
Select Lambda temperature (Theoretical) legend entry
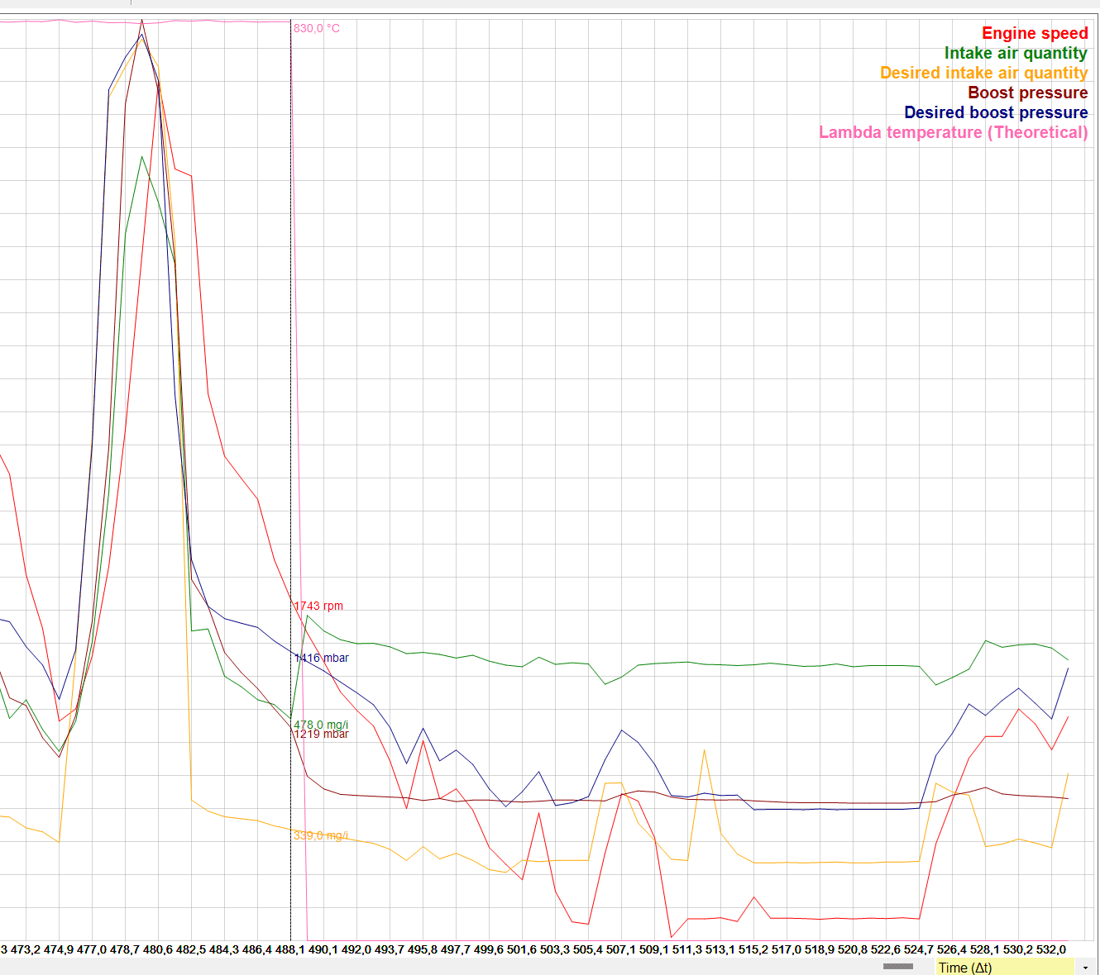[953, 132]
